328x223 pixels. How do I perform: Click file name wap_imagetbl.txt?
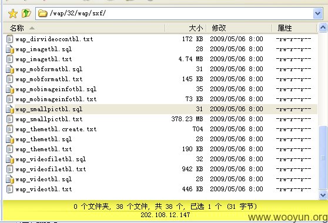[43, 59]
